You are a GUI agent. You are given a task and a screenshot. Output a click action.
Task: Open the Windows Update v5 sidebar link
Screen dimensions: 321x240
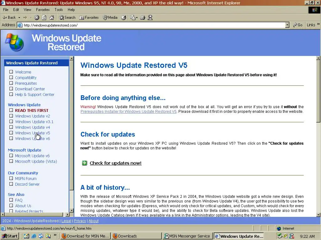pos(33,133)
